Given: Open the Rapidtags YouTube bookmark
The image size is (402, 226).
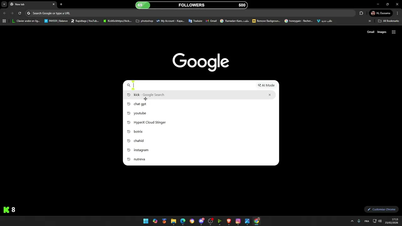Looking at the screenshot, I should pyautogui.click(x=85, y=21).
